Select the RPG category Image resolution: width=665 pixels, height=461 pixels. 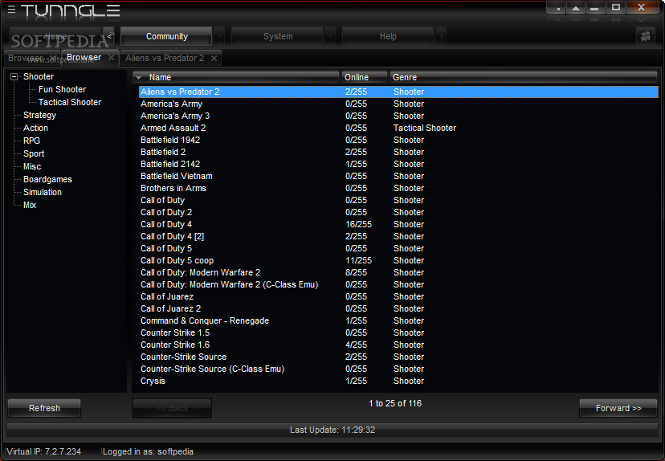coord(32,141)
